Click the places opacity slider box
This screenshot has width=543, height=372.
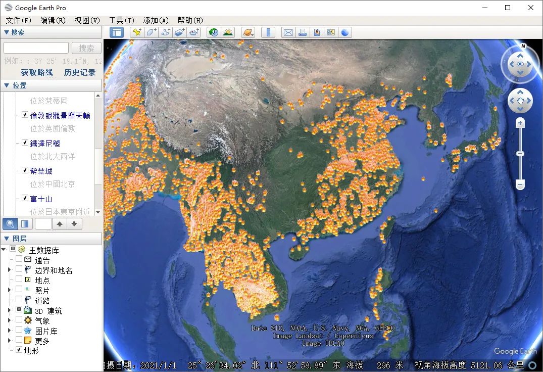pos(43,224)
